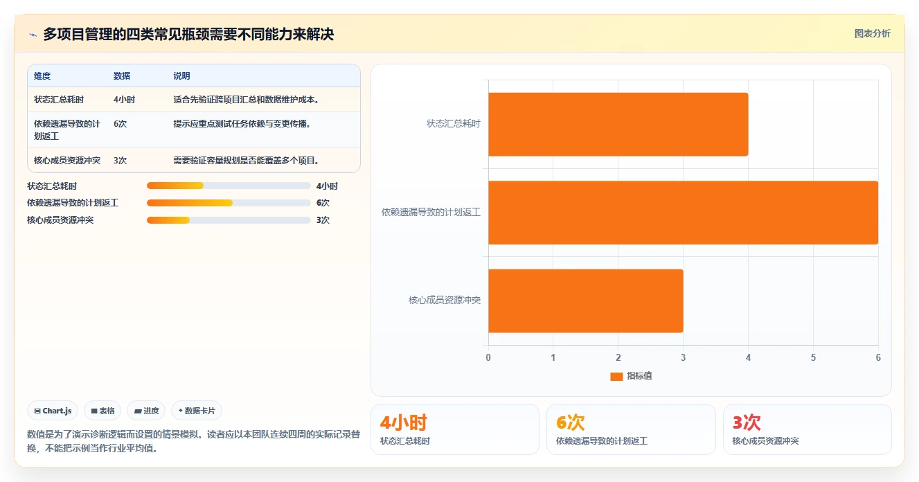Image resolution: width=919 pixels, height=482 pixels.
Task: Select the 数据卡片 tag chip
Action: (x=197, y=411)
